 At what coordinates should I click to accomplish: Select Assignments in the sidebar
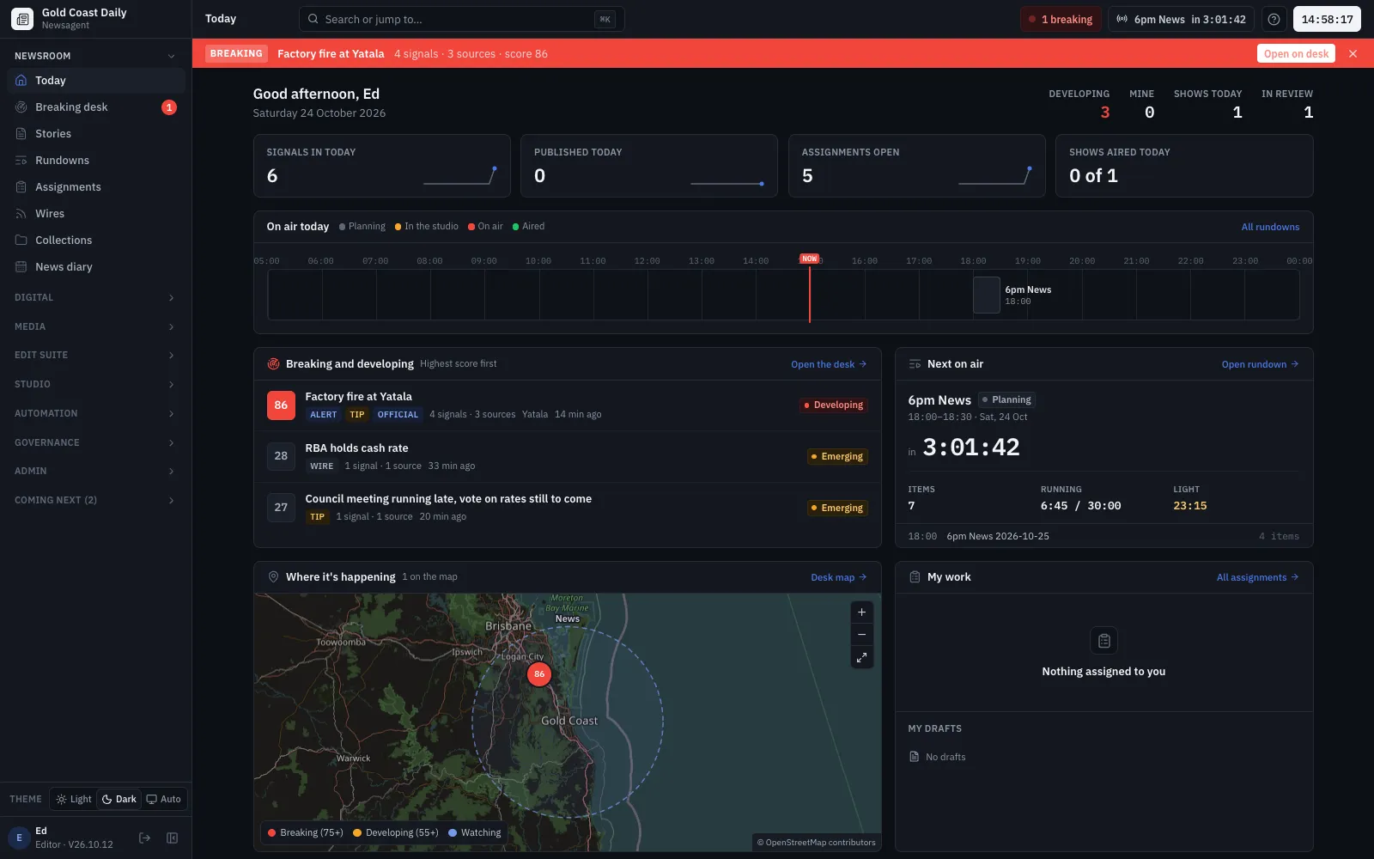point(96,187)
